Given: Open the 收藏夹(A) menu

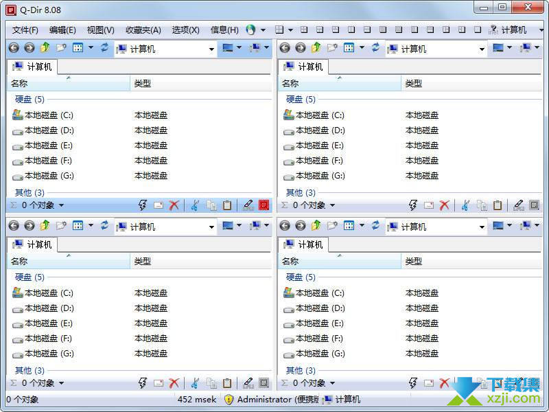Looking at the screenshot, I should [143, 30].
